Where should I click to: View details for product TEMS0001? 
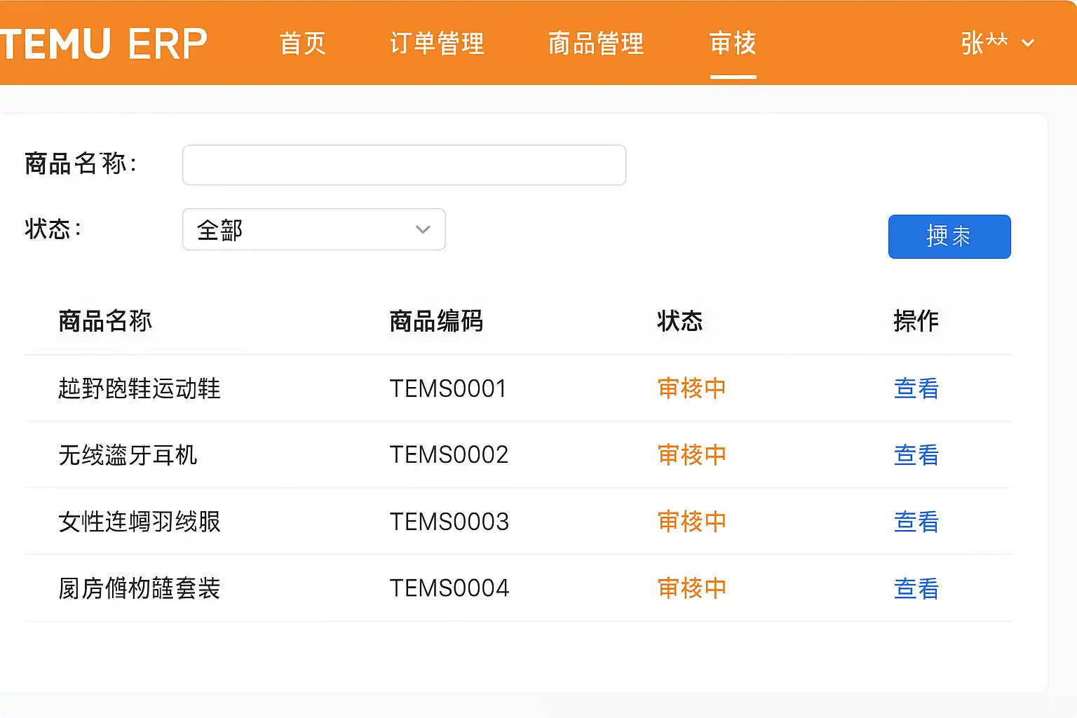(916, 388)
